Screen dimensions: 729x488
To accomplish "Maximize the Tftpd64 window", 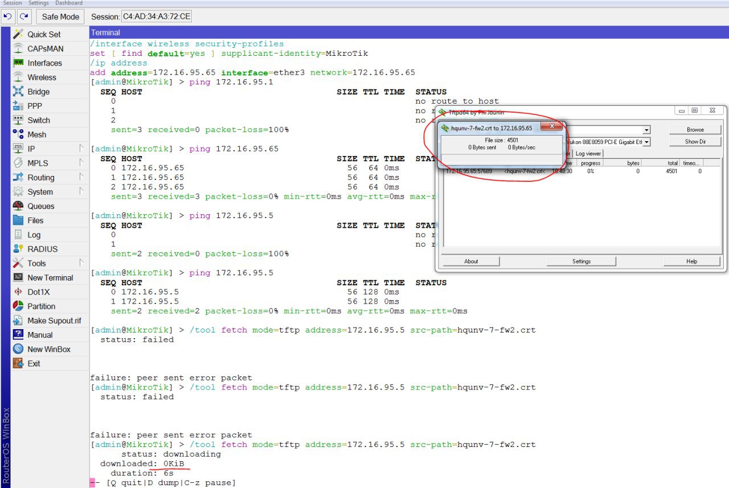I will pos(694,110).
